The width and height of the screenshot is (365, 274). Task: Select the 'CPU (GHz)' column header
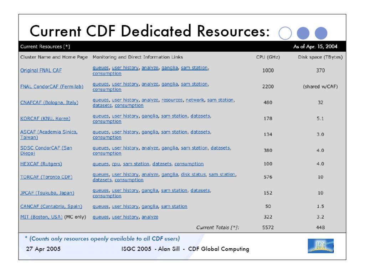268,57
